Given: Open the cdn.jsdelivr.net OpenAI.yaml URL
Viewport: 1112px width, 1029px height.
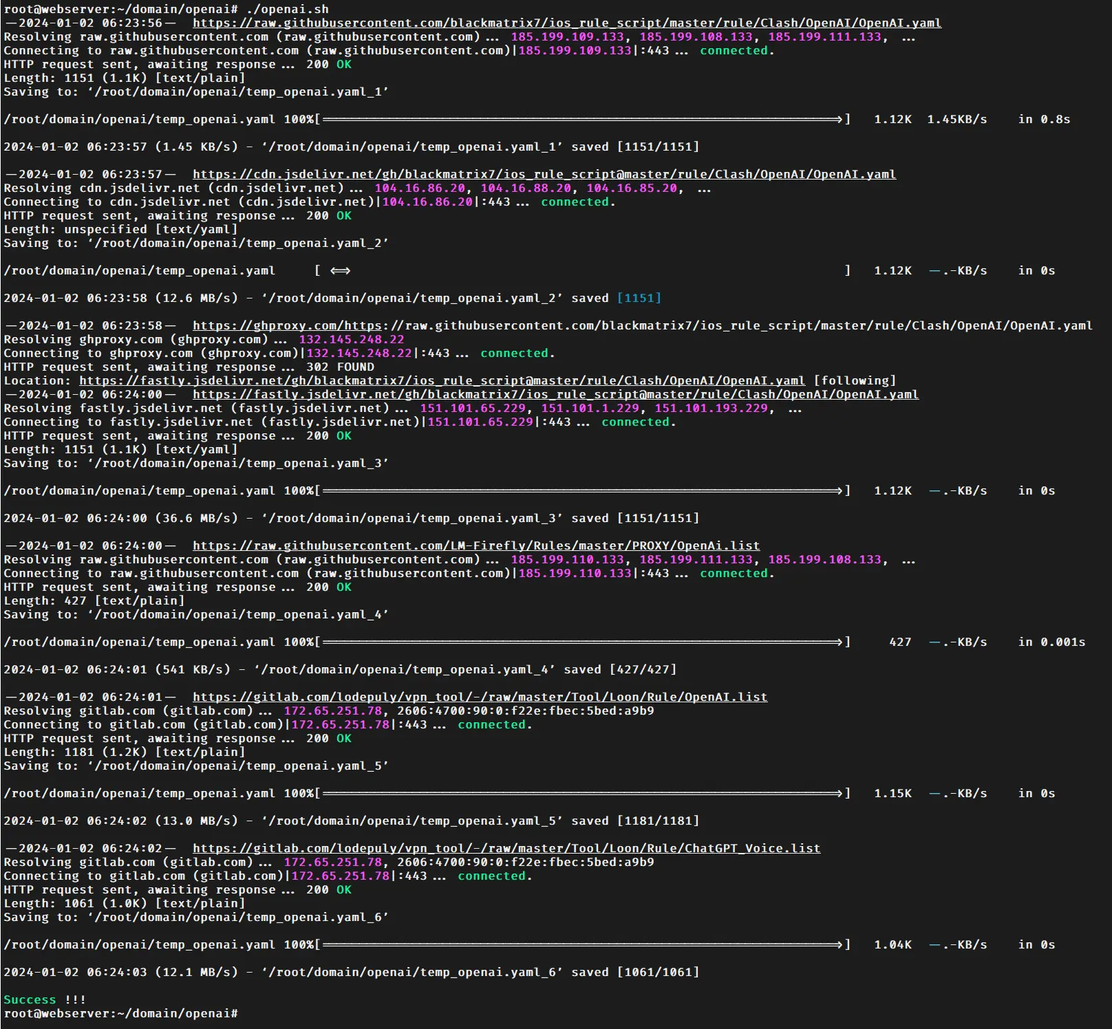Looking at the screenshot, I should tap(544, 174).
